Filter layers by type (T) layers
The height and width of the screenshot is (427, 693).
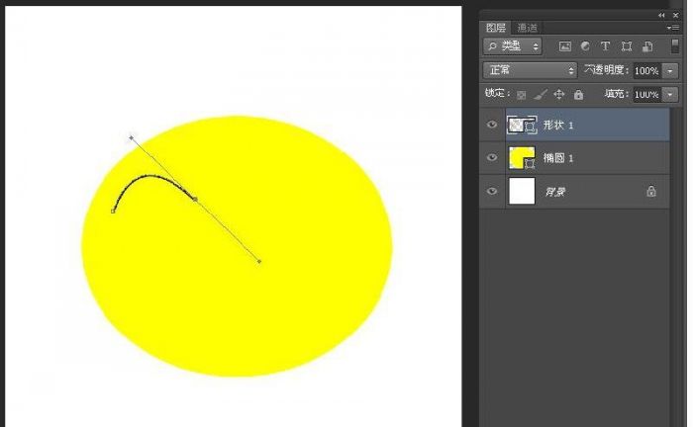pyautogui.click(x=606, y=46)
